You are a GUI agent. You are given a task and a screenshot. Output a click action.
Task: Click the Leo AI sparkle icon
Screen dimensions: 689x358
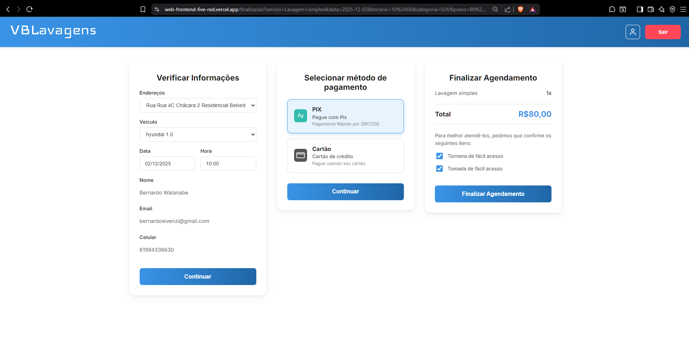click(662, 9)
